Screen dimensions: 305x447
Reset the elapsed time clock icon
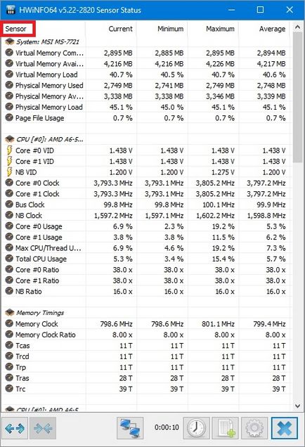[x=196, y=428]
